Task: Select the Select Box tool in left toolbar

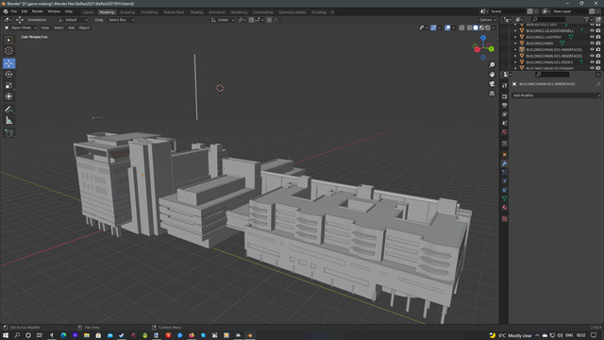Action: [8, 40]
